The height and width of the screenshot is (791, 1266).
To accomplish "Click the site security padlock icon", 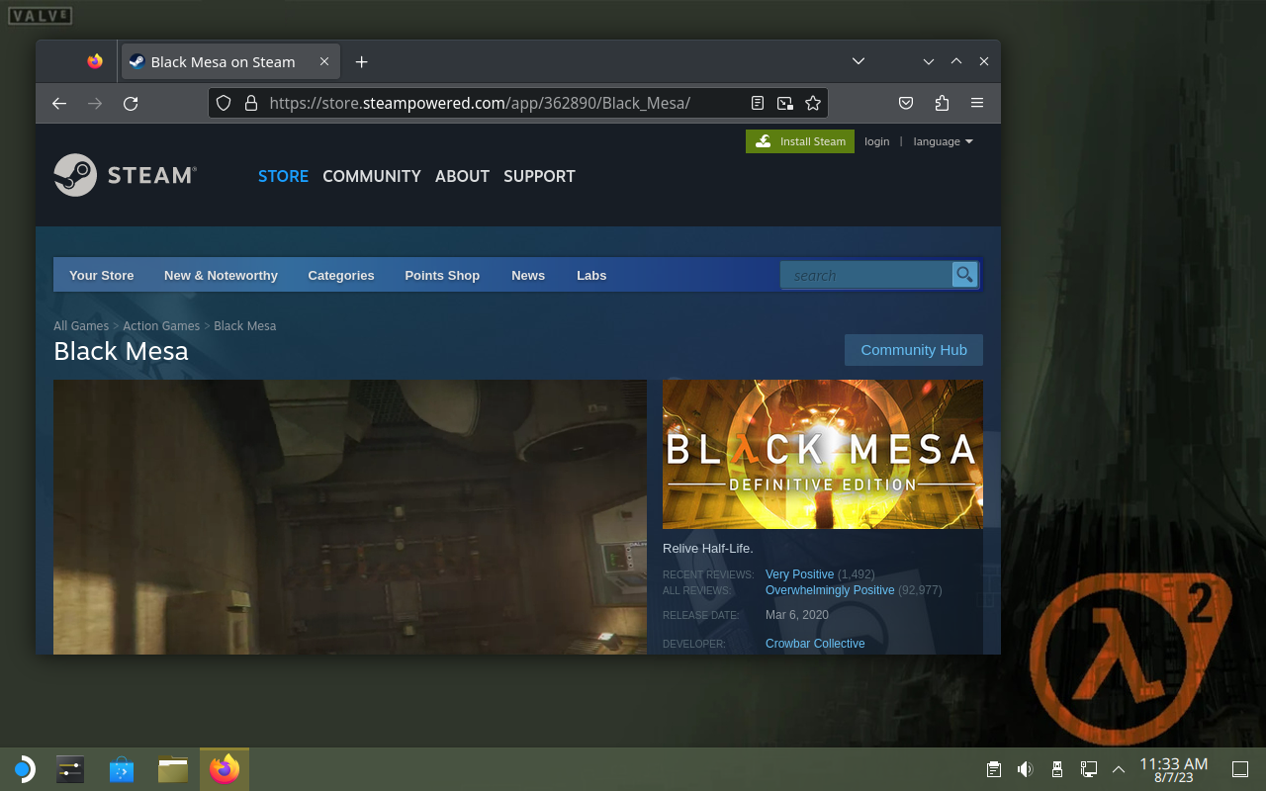I will 251,103.
